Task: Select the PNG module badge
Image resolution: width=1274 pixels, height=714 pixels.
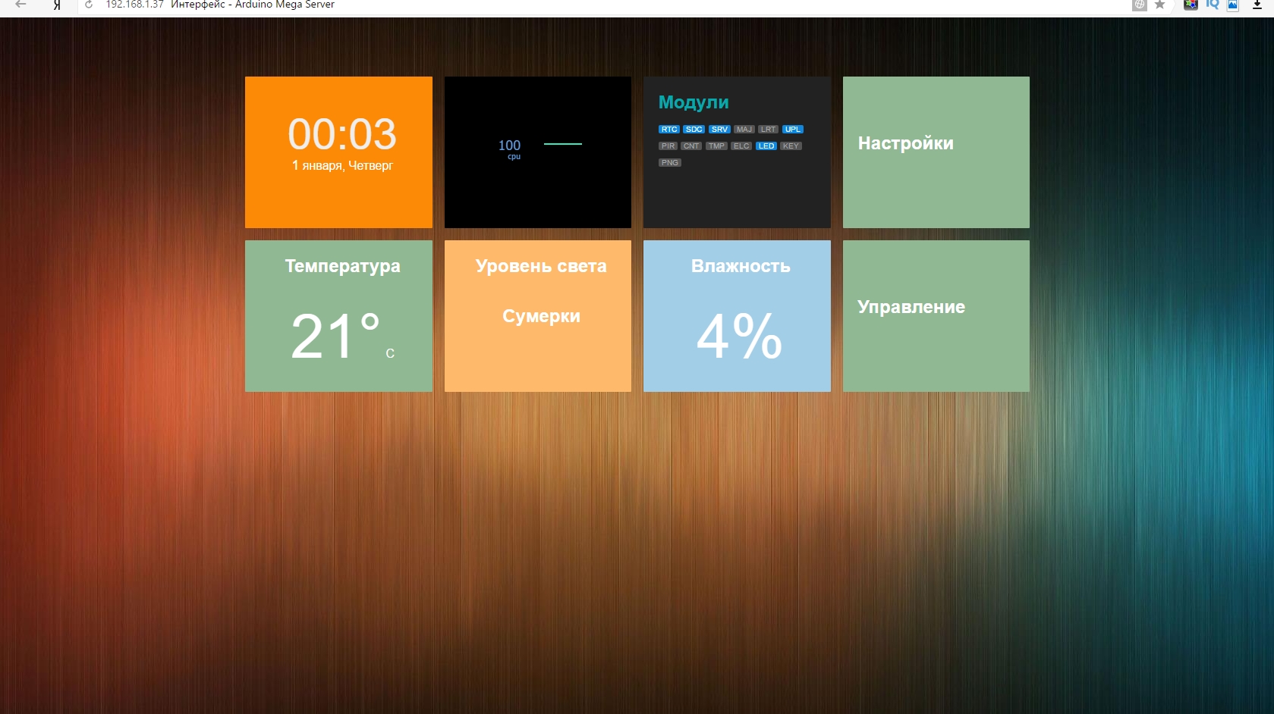Action: (670, 163)
